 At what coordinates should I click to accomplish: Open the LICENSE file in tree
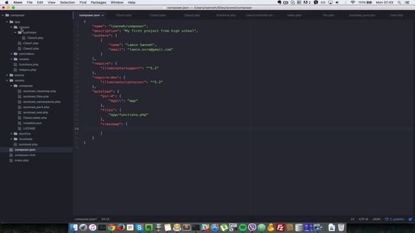pyautogui.click(x=29, y=128)
